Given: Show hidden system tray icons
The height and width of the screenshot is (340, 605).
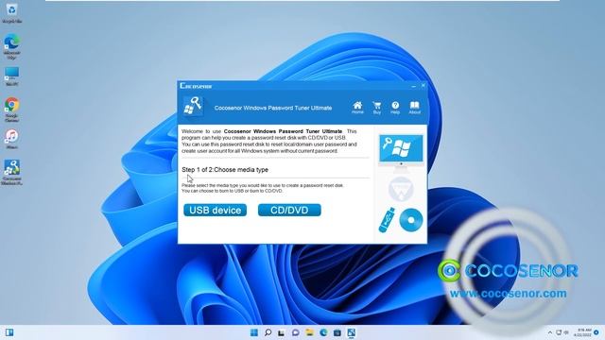Looking at the screenshot, I should [550, 332].
